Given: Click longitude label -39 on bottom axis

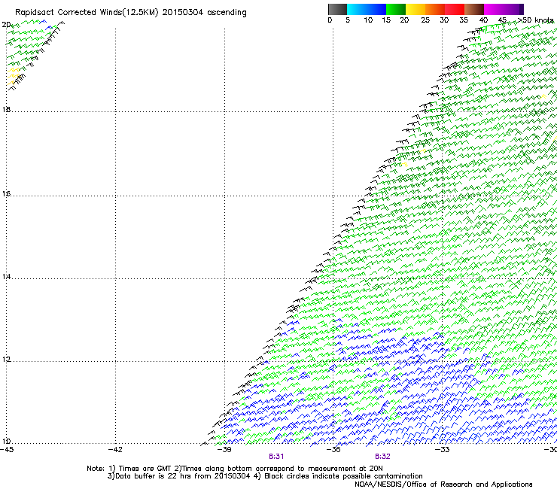Looking at the screenshot, I should point(224,450).
